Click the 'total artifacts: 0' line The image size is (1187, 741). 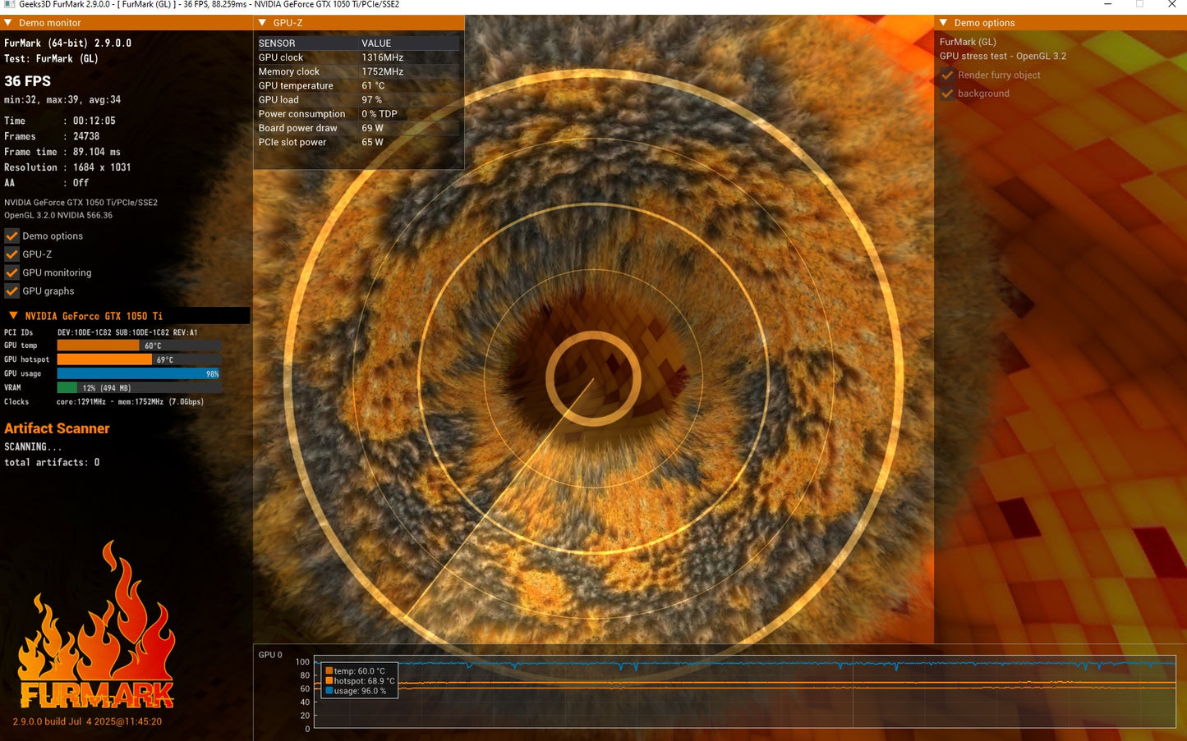[52, 463]
